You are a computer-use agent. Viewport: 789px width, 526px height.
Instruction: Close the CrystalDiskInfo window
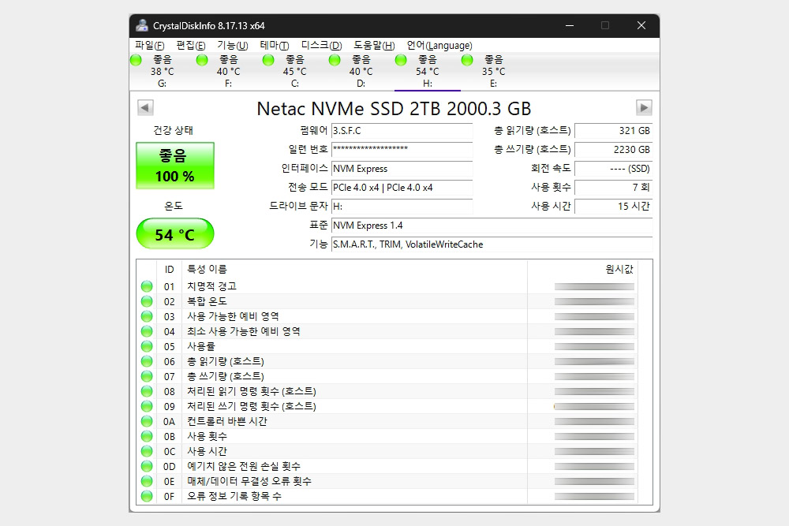pos(641,26)
